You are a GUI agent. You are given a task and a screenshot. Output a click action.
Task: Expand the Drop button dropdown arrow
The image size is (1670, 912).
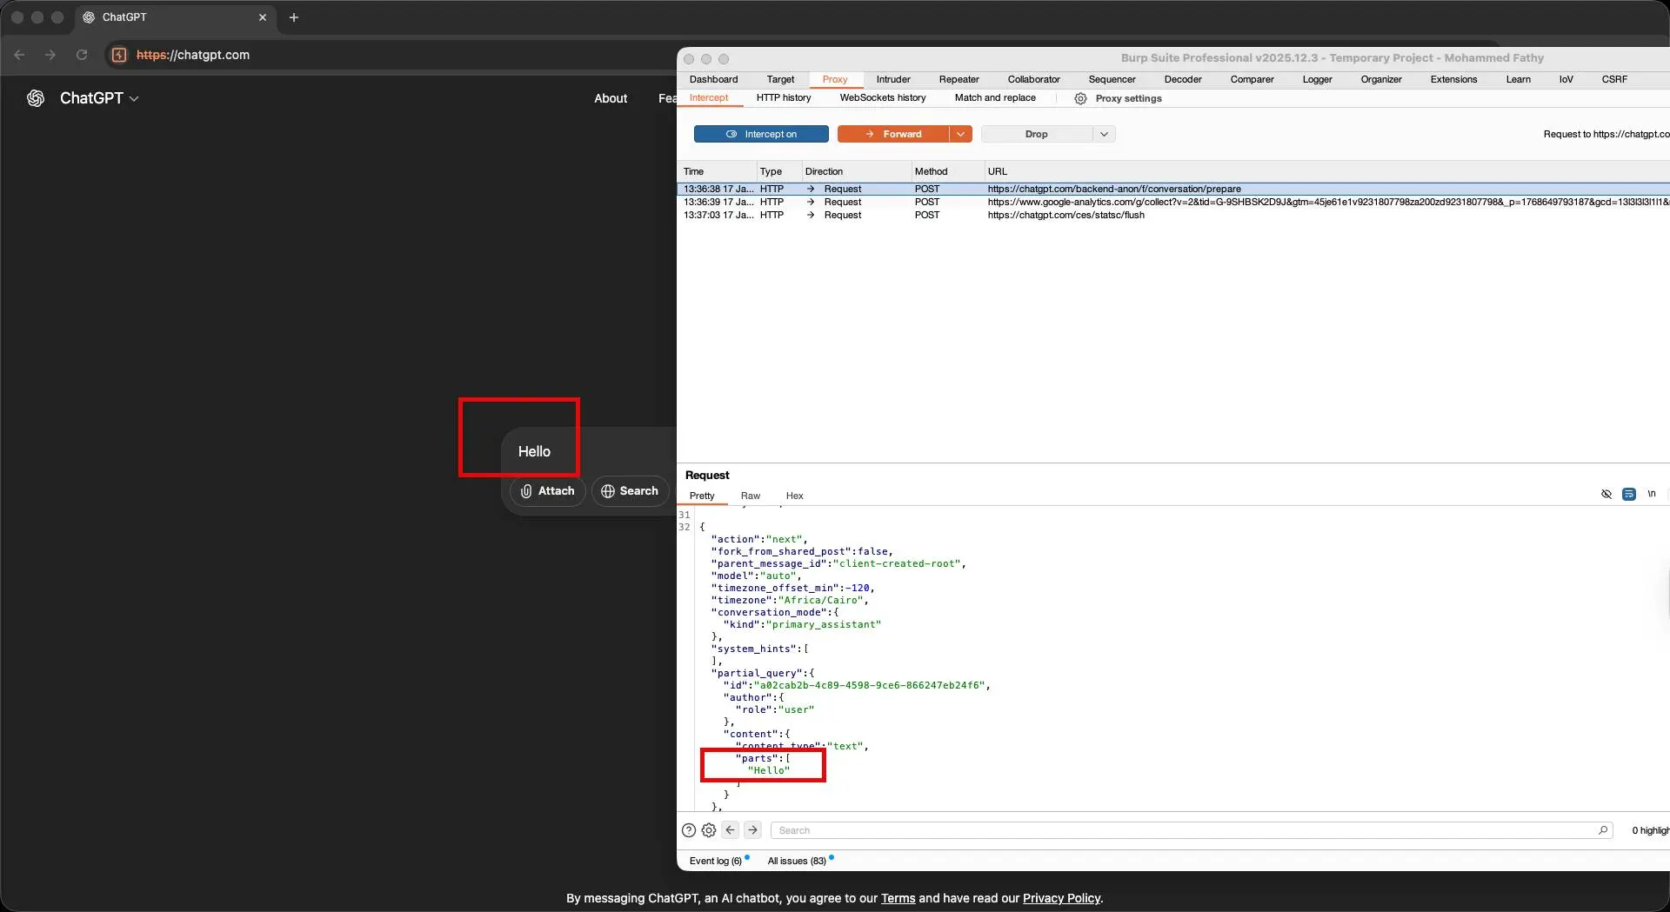click(x=1104, y=134)
